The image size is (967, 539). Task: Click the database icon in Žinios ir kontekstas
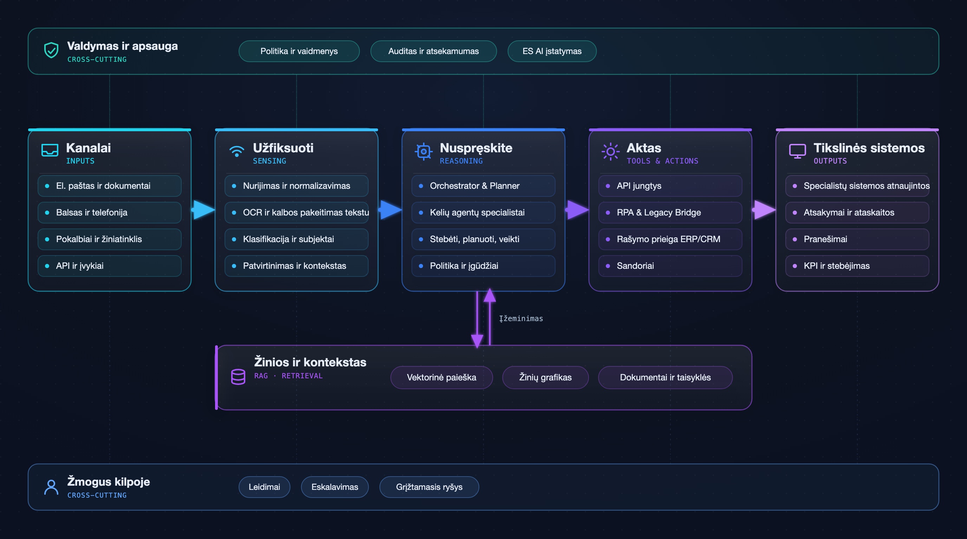pyautogui.click(x=238, y=377)
